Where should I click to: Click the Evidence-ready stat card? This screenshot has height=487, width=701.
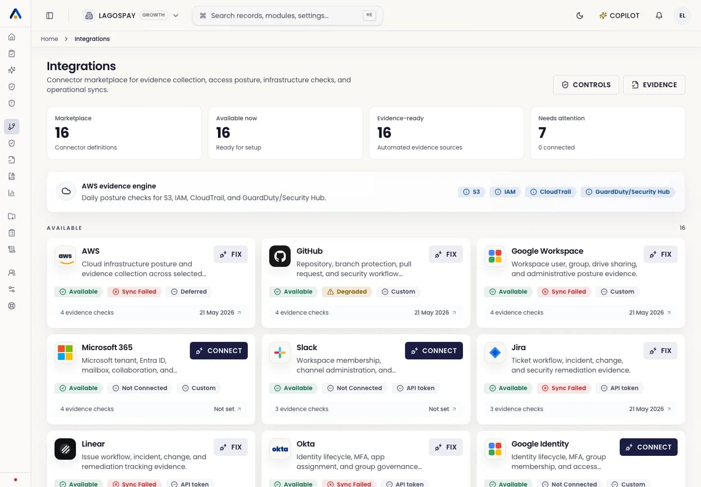coord(446,133)
